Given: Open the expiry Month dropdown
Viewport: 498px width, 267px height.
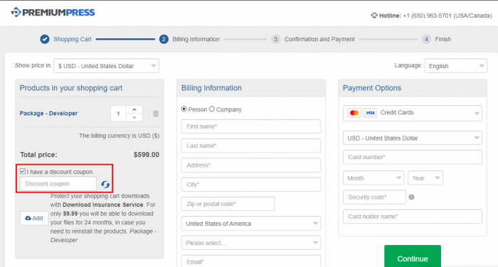Looking at the screenshot, I should pyautogui.click(x=373, y=178).
